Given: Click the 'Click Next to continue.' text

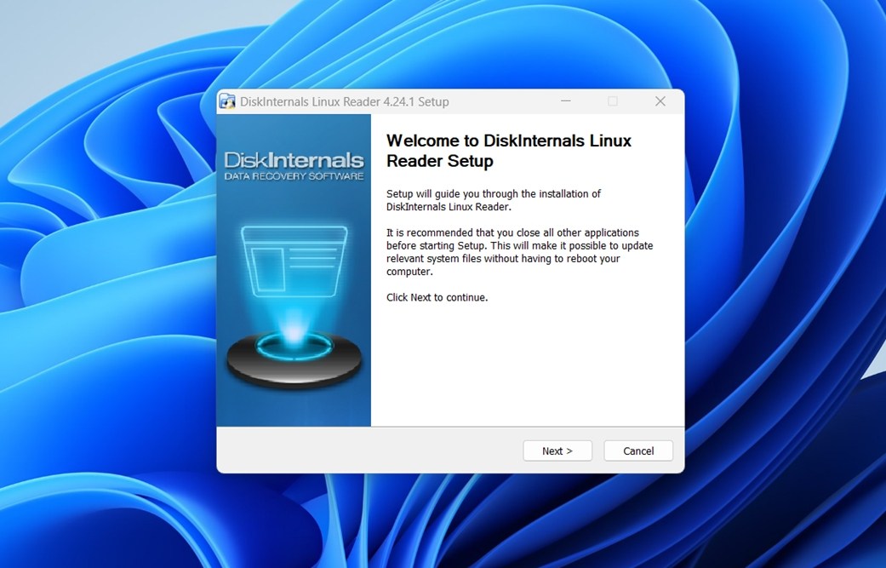Looking at the screenshot, I should pyautogui.click(x=436, y=297).
